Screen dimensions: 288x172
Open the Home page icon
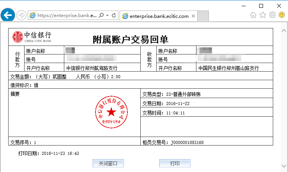[253, 15]
